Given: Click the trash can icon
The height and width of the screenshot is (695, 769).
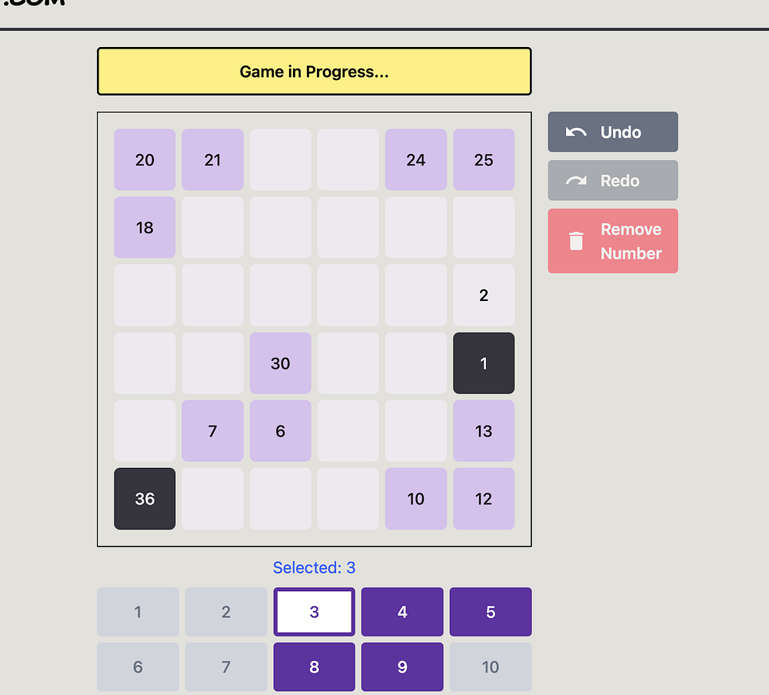Looking at the screenshot, I should click(x=576, y=241).
